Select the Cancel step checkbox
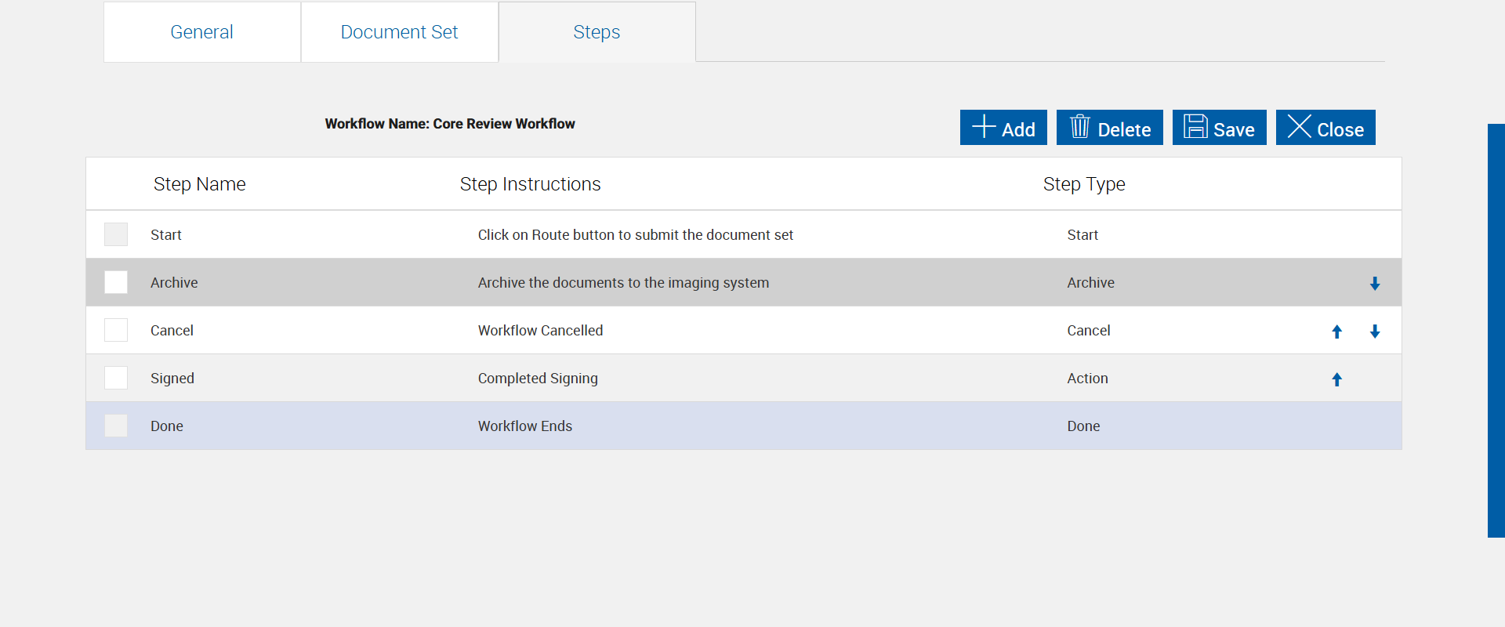The width and height of the screenshot is (1505, 627). coord(116,330)
